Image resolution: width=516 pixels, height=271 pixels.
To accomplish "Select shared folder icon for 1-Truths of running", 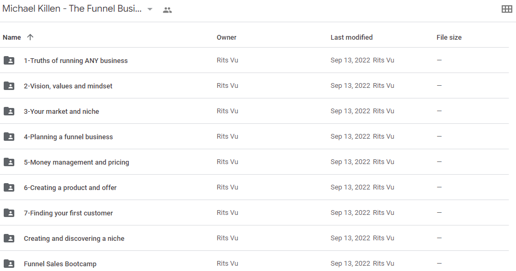I will coord(9,60).
